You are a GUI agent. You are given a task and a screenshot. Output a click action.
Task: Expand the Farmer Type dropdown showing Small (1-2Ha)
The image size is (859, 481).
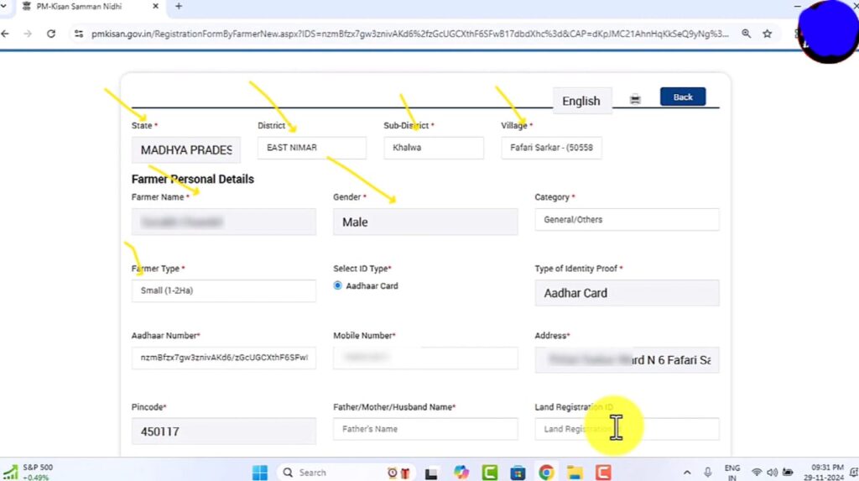[223, 290]
